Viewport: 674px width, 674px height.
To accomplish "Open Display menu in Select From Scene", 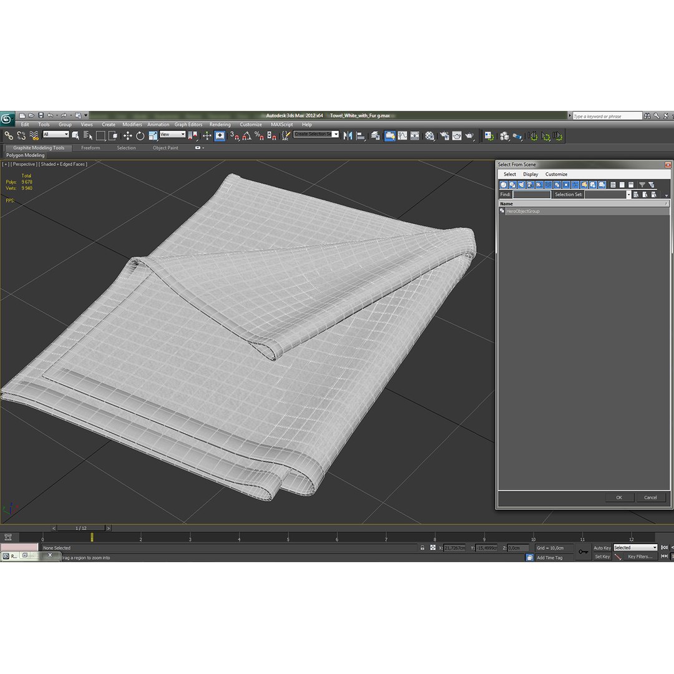I will coord(530,175).
